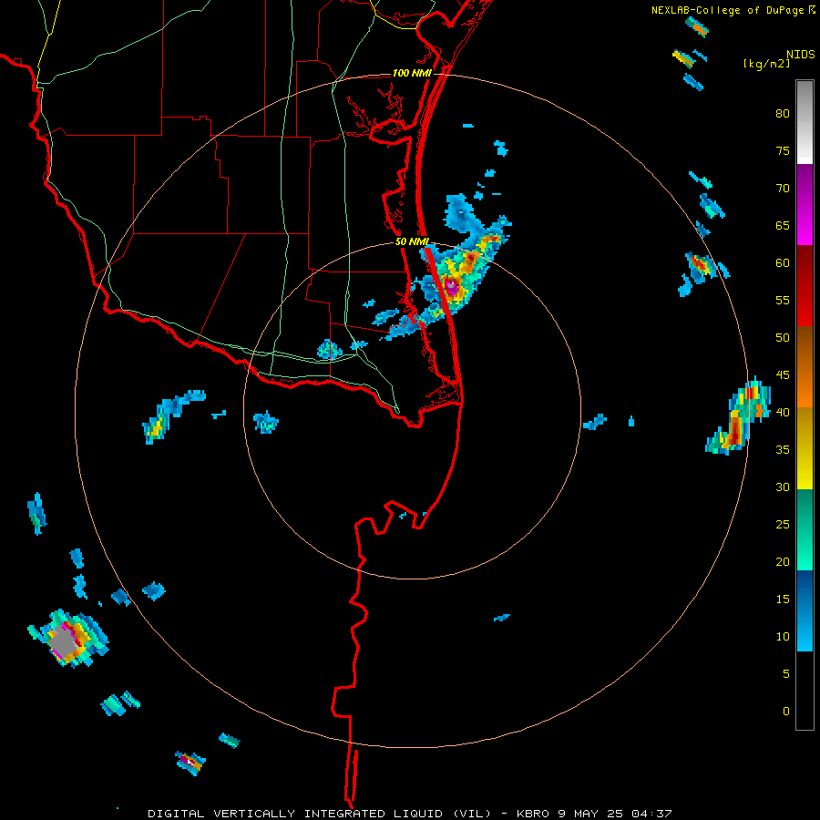Click the 100 NMI range ring label

(412, 73)
